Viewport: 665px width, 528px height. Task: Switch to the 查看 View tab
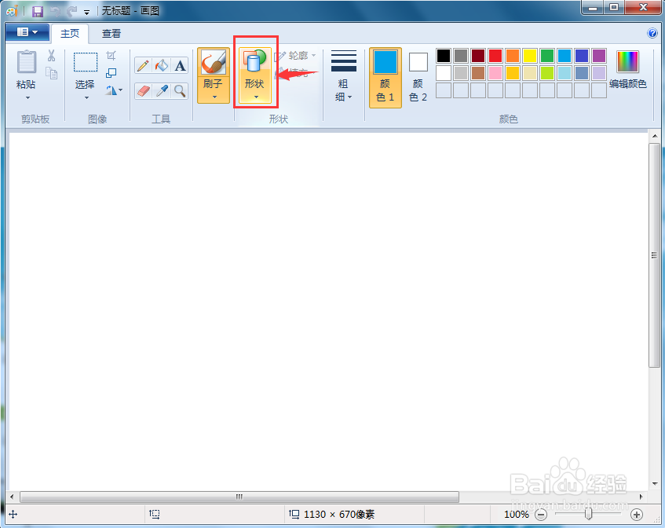coord(111,34)
